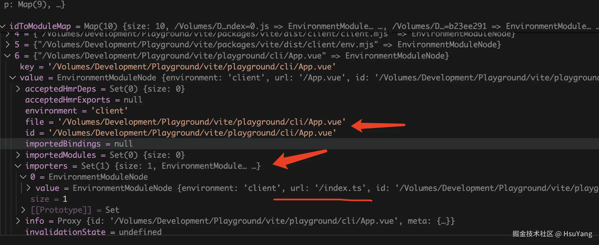Select the id property under value
This screenshot has height=245, width=599.
click(x=30, y=133)
